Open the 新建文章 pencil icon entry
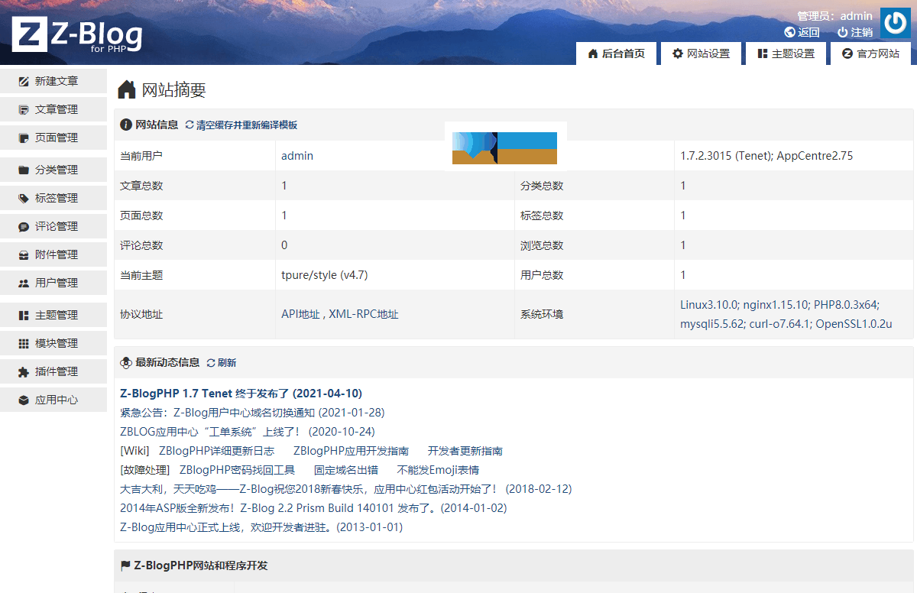The width and height of the screenshot is (917, 593). coord(24,81)
